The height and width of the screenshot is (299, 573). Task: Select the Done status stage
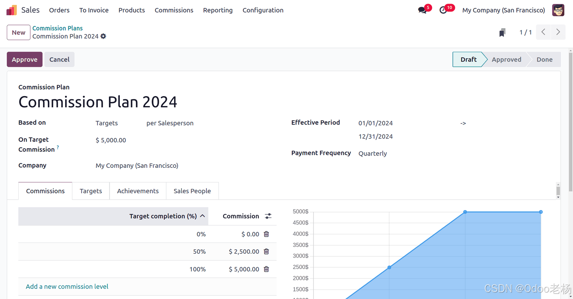(x=544, y=59)
